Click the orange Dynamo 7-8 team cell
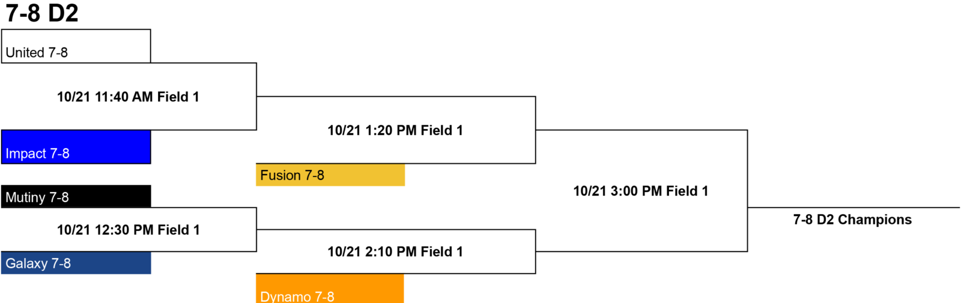This screenshot has height=303, width=961. (x=330, y=289)
